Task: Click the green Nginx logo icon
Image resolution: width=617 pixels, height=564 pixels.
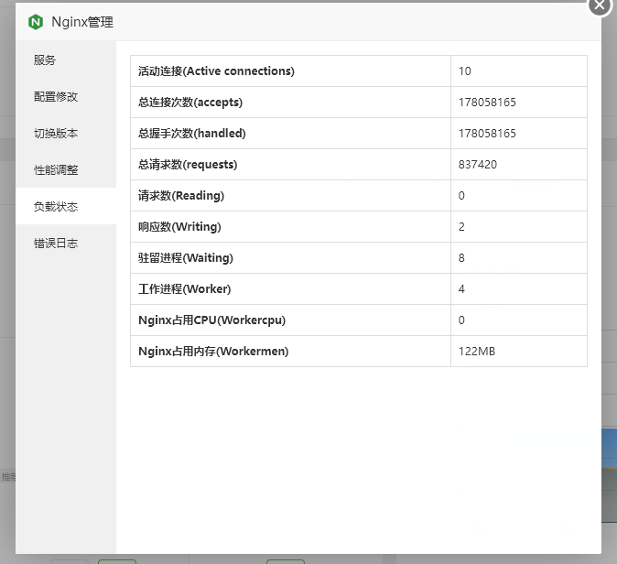Action: (36, 22)
